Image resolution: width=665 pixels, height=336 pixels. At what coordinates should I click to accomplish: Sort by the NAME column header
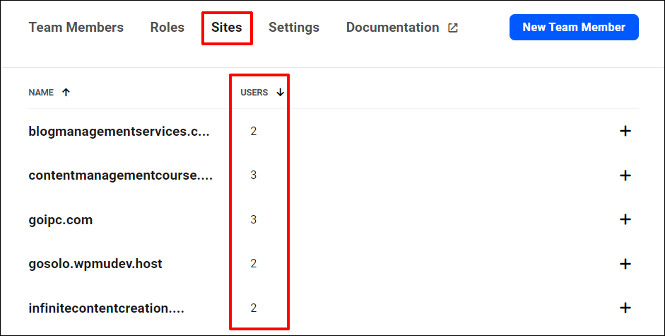pyautogui.click(x=41, y=93)
